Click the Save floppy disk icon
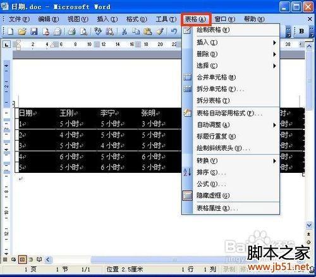 (34, 32)
